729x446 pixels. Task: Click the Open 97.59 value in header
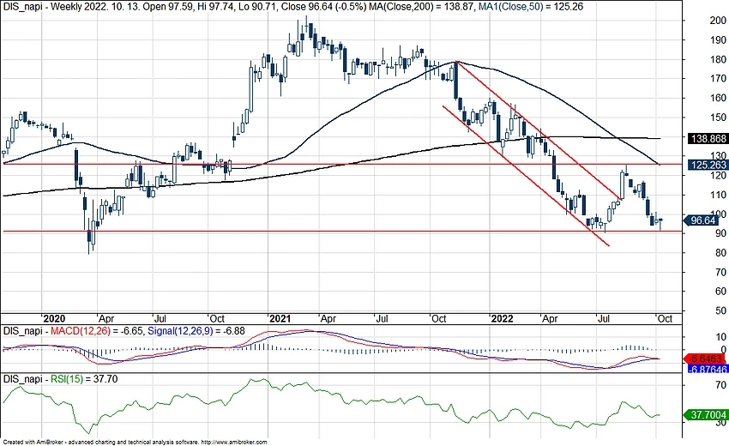click(167, 7)
